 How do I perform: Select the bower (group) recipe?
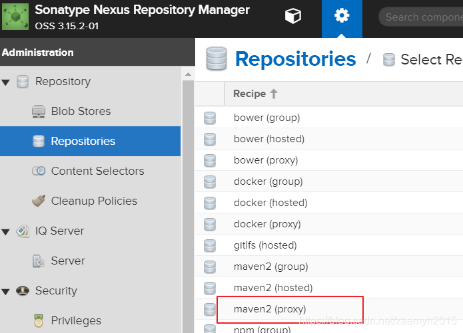tap(266, 118)
